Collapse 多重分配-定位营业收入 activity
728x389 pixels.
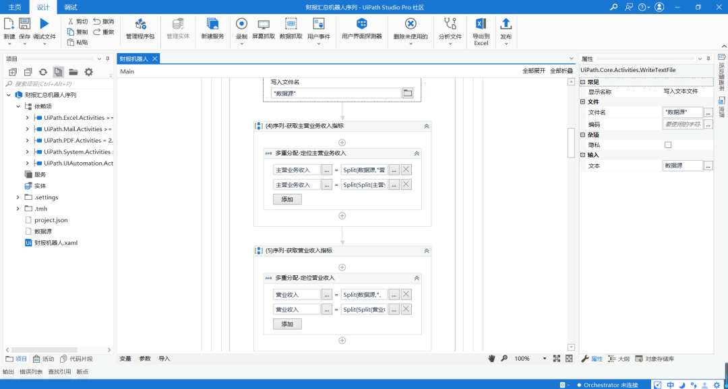click(417, 278)
